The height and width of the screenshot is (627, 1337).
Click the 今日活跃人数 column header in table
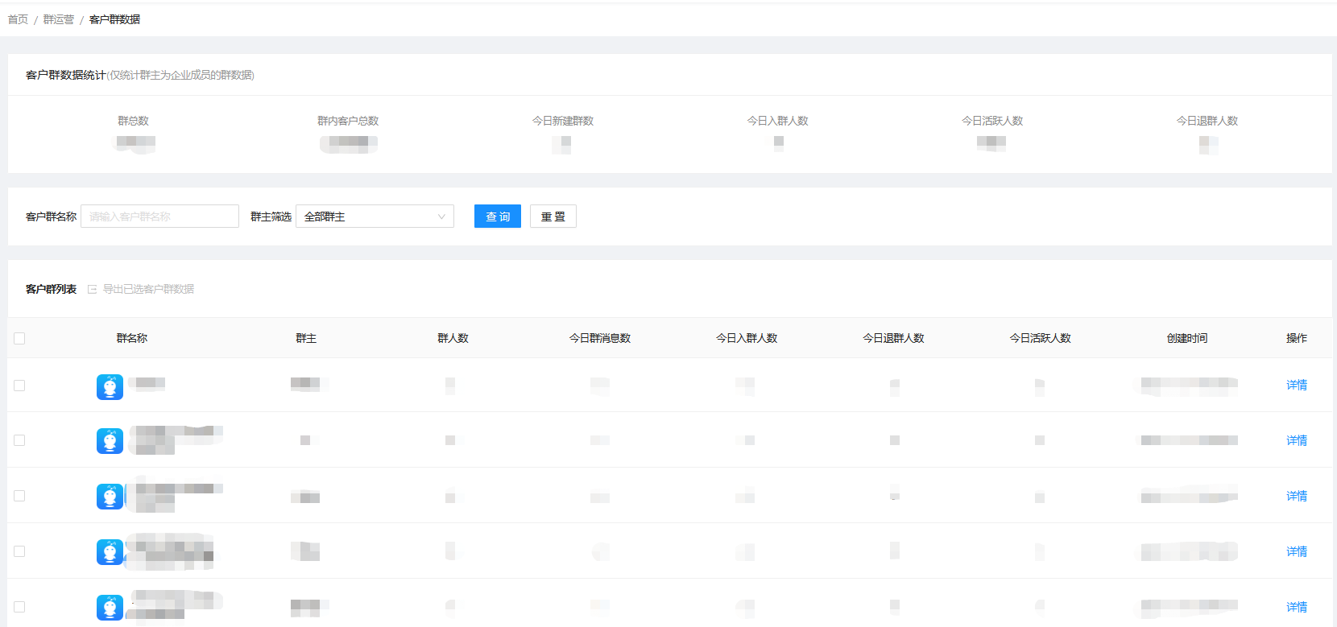click(x=1041, y=338)
